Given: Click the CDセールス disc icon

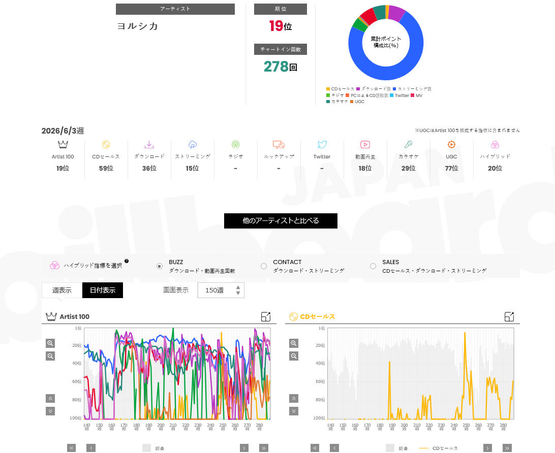Looking at the screenshot, I should [x=106, y=144].
